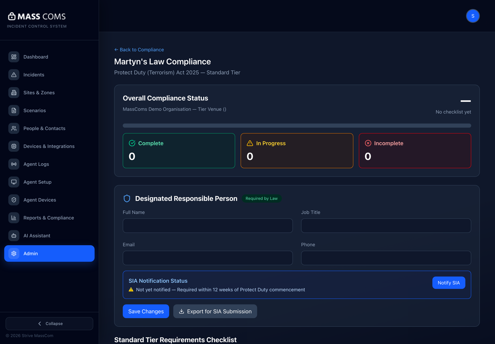Go to Incidents section
The width and height of the screenshot is (495, 344).
pyautogui.click(x=49, y=75)
